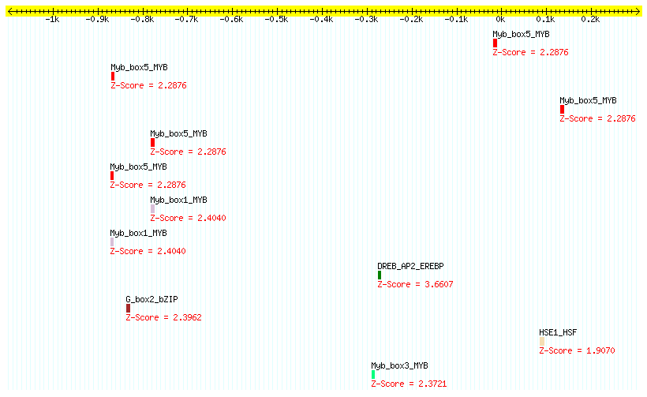Click the Z-Score = 3.6607 value

click(415, 284)
